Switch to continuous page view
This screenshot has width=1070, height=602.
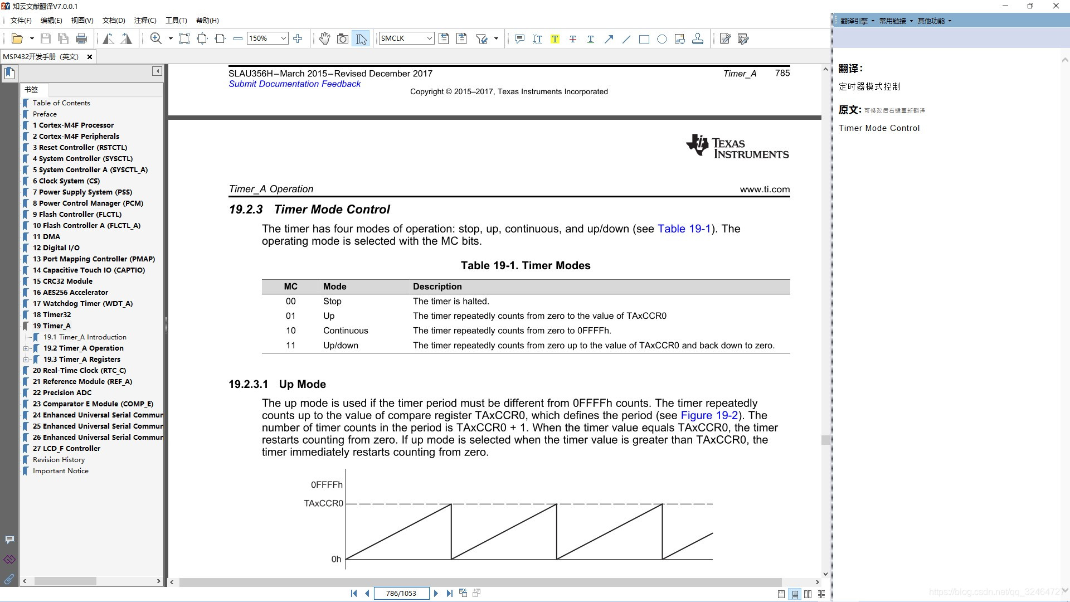(795, 594)
